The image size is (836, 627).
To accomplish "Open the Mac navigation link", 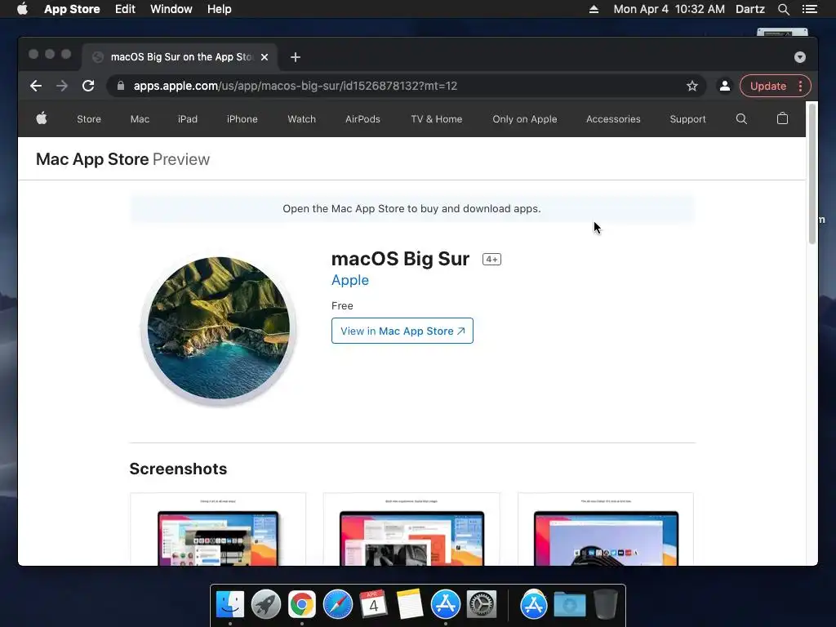I will (x=140, y=119).
